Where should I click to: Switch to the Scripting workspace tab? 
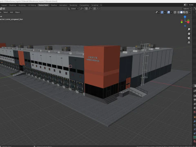pos(95,5)
